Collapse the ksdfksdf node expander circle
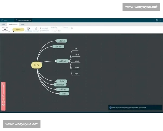 (55, 61)
